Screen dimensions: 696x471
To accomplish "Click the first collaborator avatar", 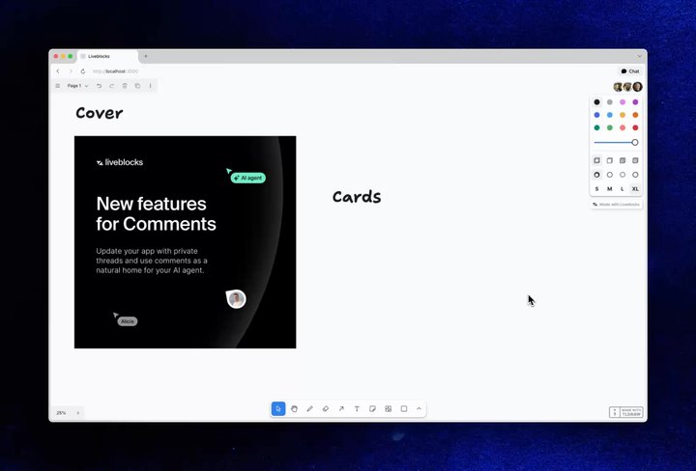I will point(618,87).
